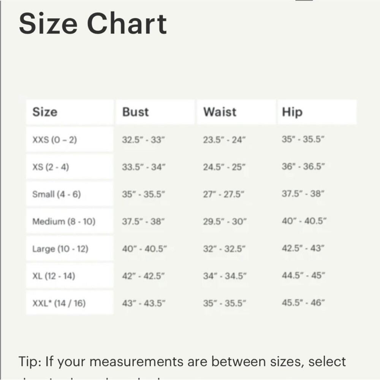The height and width of the screenshot is (380, 380).
Task: Click the Hip column header
Action: [292, 112]
